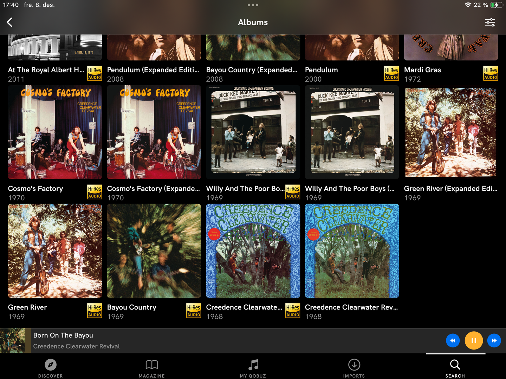Open Cosmo's Factory Hi-Res album cover

pyautogui.click(x=55, y=132)
